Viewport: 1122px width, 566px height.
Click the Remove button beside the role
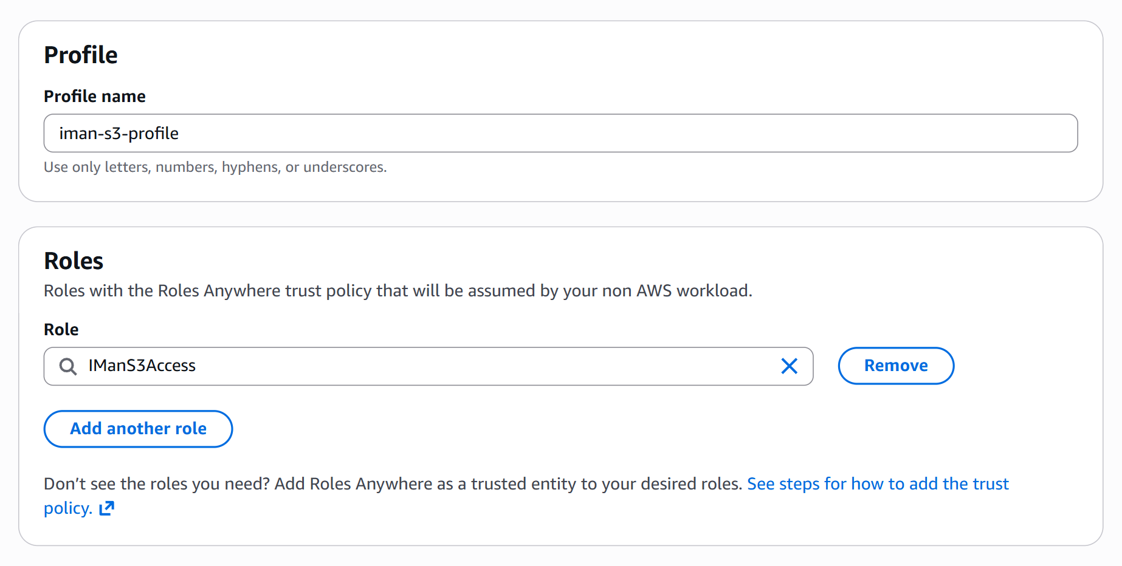click(896, 366)
